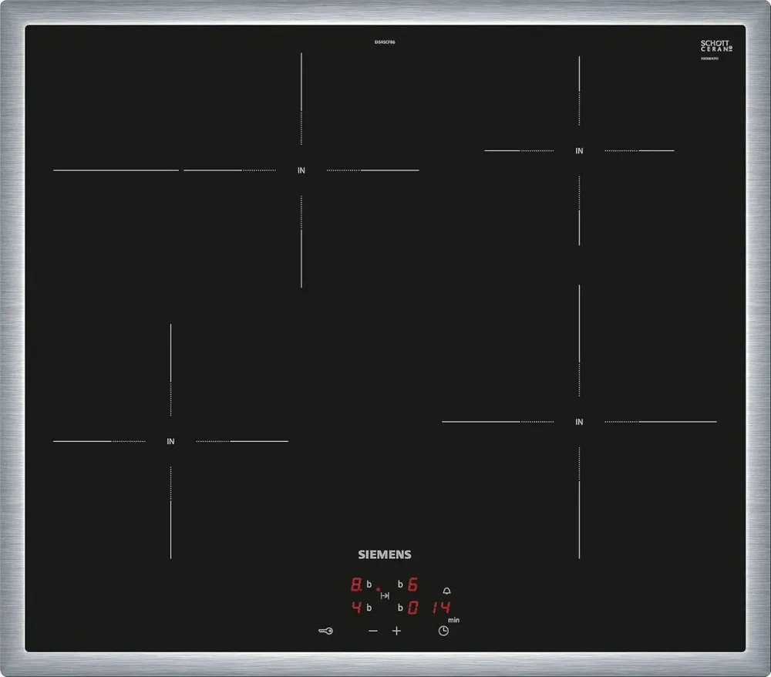
Task: Tap the bell alarm icon
Action: click(x=446, y=591)
